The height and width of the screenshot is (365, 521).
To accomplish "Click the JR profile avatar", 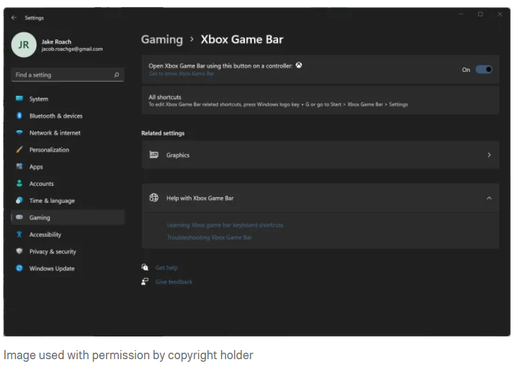I will pyautogui.click(x=23, y=45).
